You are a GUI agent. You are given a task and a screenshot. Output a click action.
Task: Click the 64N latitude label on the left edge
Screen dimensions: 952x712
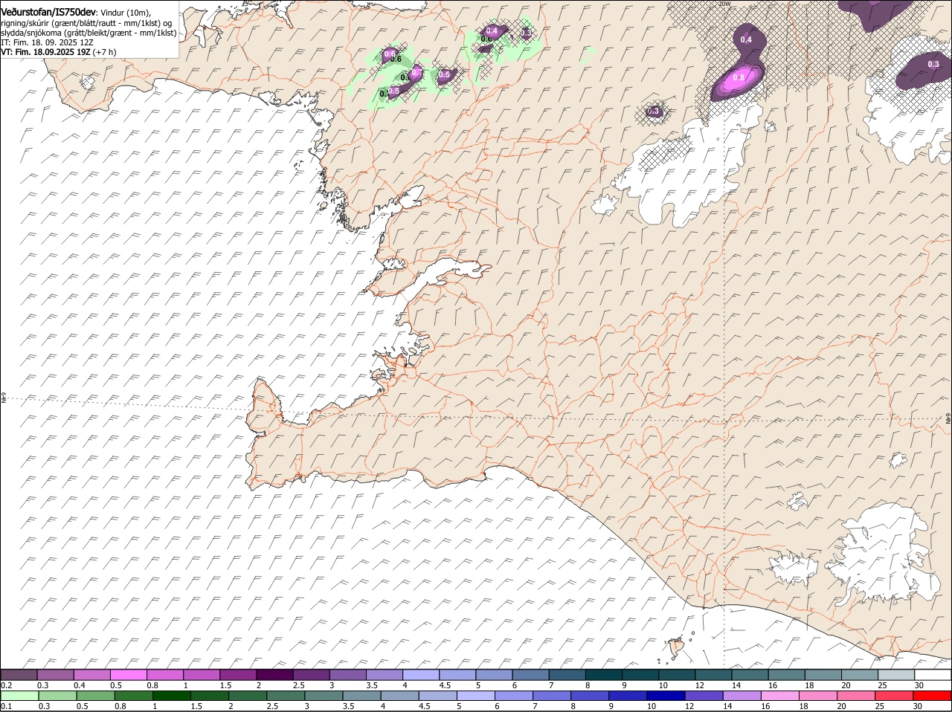[x=4, y=398]
